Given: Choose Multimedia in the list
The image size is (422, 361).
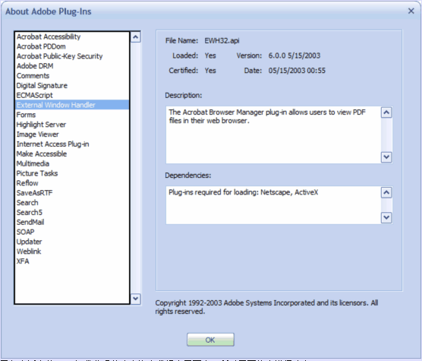Looking at the screenshot, I should coord(72,163).
